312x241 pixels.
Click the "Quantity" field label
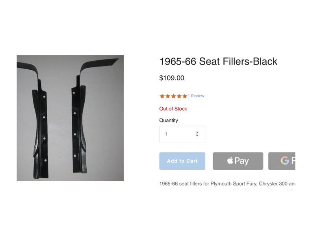(169, 120)
